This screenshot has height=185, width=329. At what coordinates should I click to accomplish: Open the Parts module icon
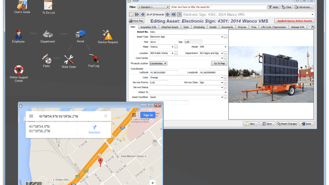click(46, 59)
